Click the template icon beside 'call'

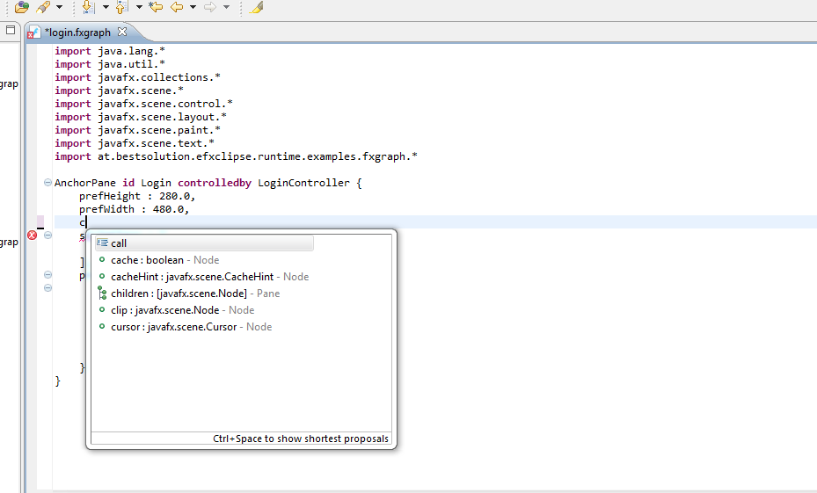point(102,243)
